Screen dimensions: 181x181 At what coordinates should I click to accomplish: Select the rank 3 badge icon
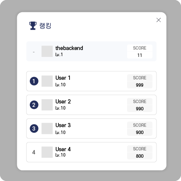point(34,128)
